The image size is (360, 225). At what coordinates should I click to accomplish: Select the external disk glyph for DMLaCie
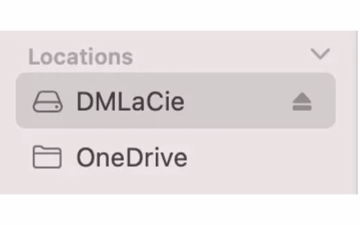[x=47, y=102]
